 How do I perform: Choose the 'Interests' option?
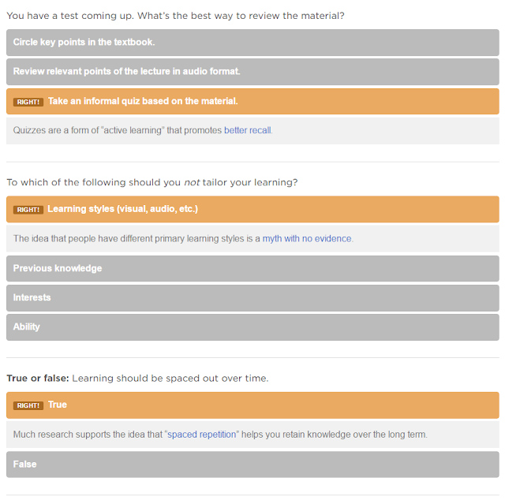point(252,298)
